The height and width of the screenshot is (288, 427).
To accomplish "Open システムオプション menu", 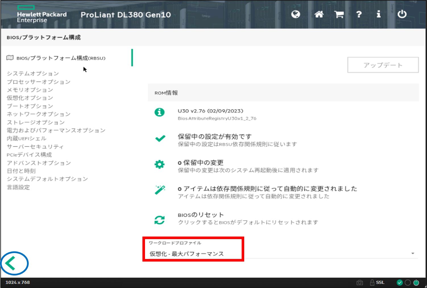I will coord(33,74).
